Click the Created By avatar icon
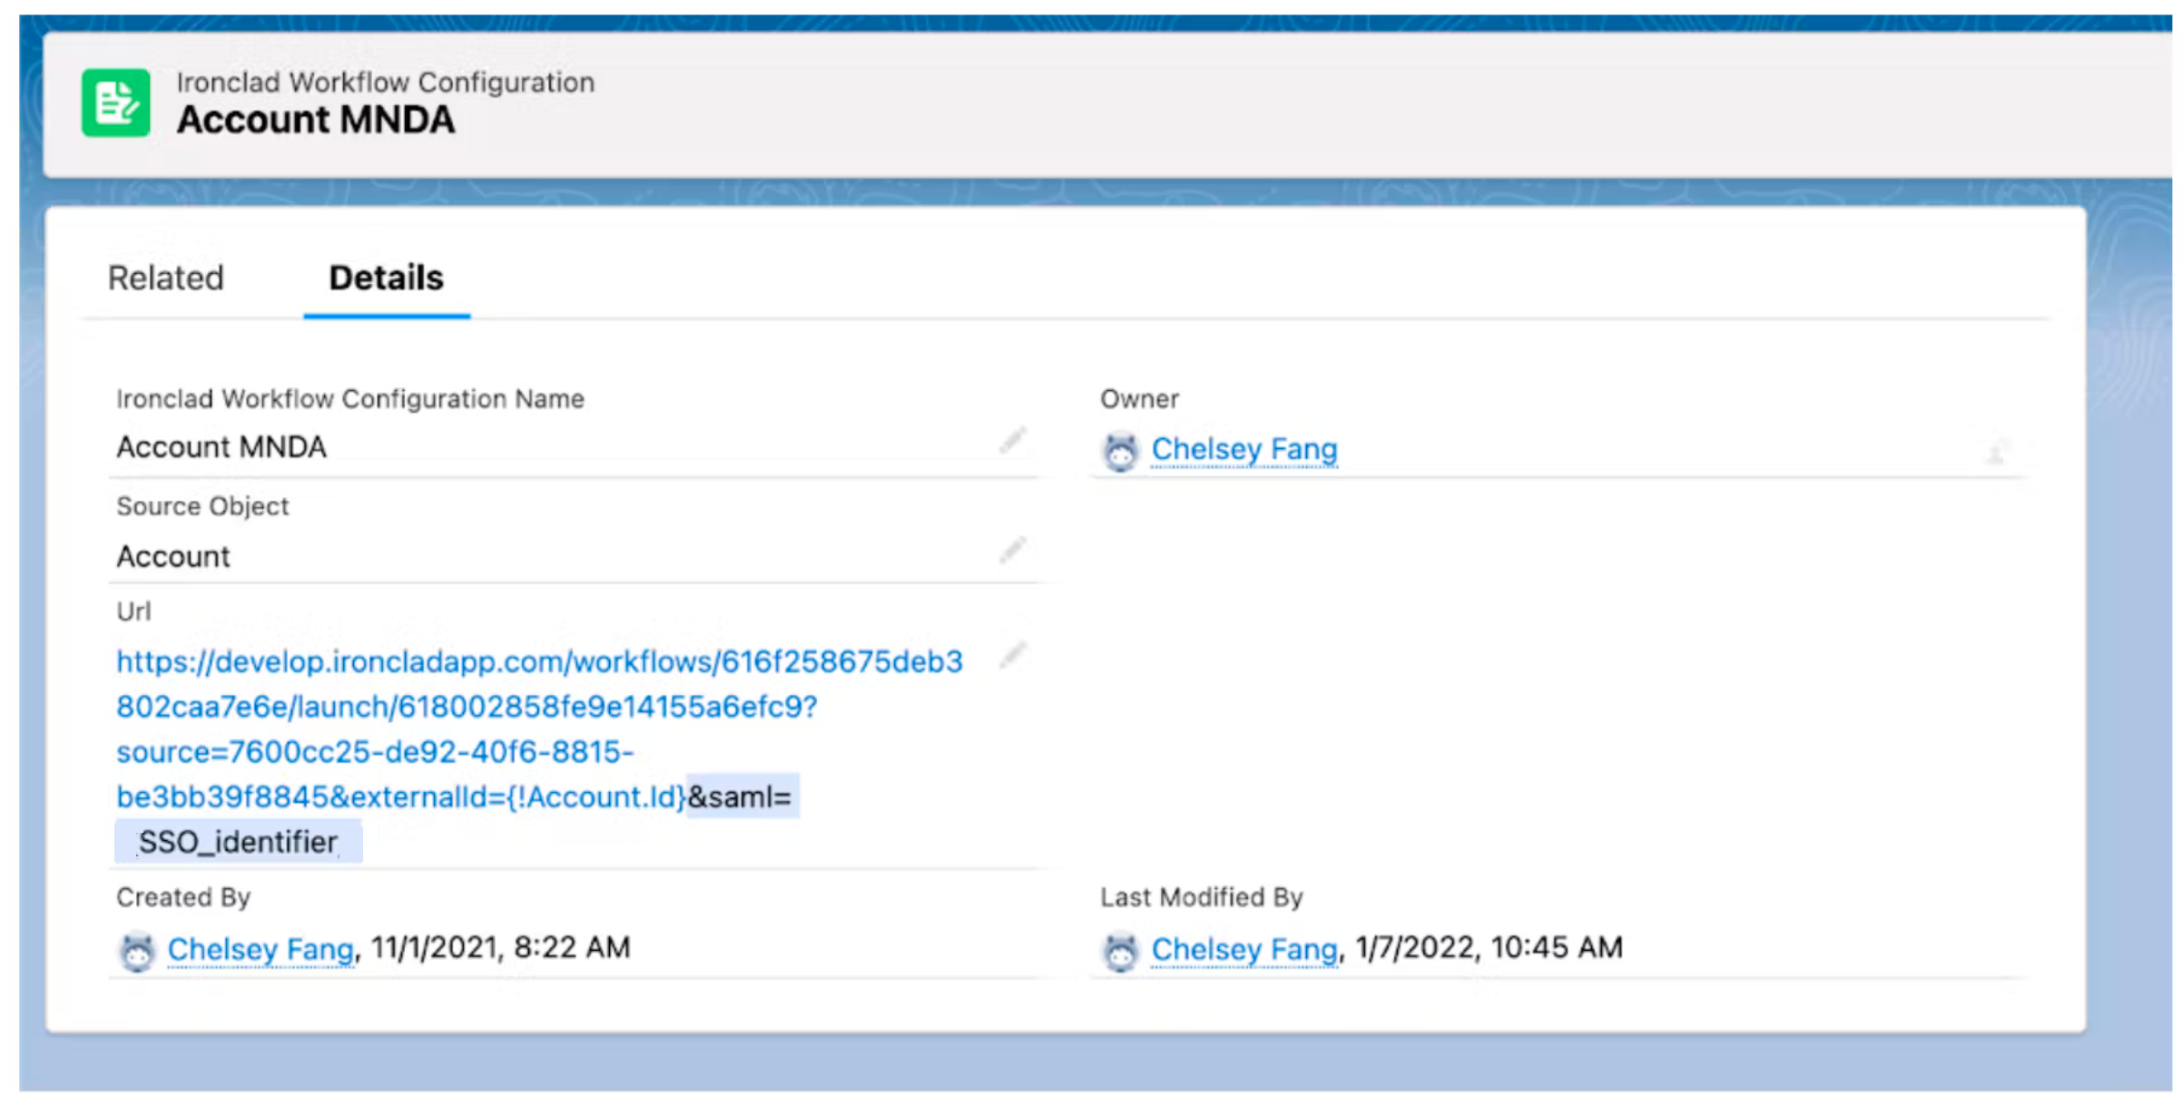Image resolution: width=2182 pixels, height=1105 pixels. [137, 951]
